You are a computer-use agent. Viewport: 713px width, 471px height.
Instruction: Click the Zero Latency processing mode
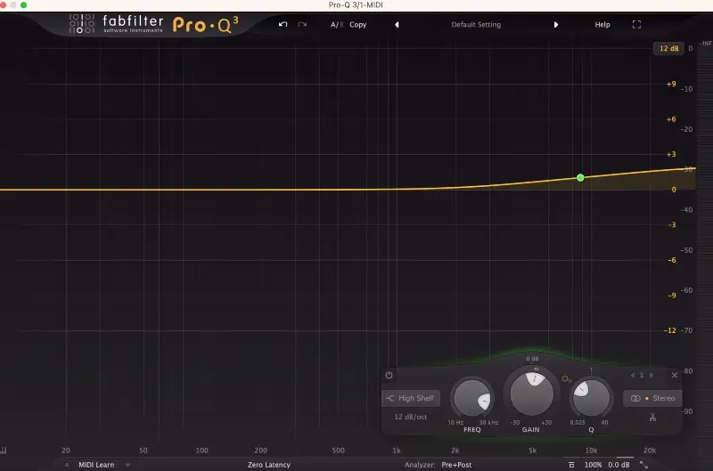268,465
